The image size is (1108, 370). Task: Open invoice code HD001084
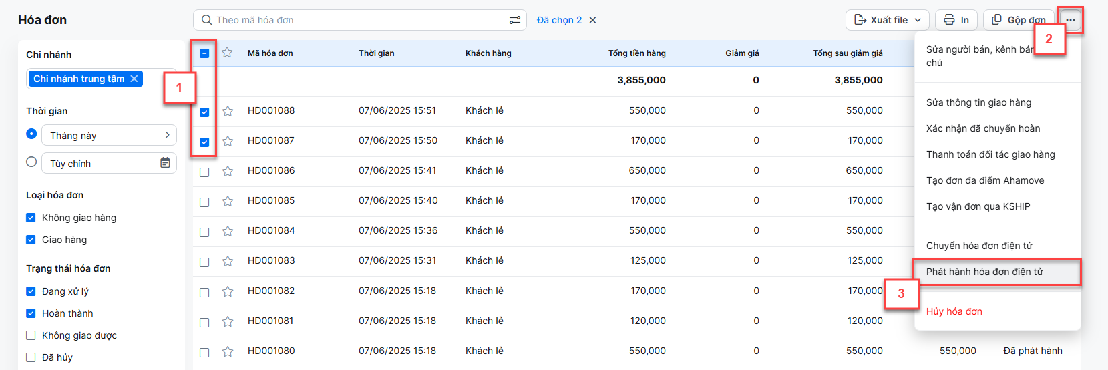pyautogui.click(x=271, y=230)
